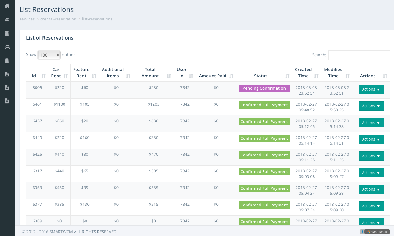Sort by Car Rent column
The width and height of the screenshot is (394, 236).
click(x=59, y=73)
